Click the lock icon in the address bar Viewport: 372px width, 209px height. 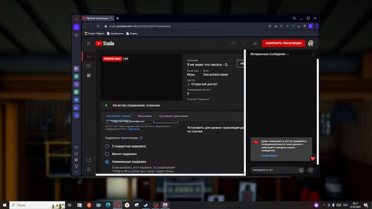point(106,26)
